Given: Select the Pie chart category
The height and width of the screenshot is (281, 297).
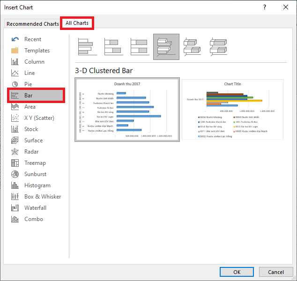Looking at the screenshot, I should (x=28, y=84).
